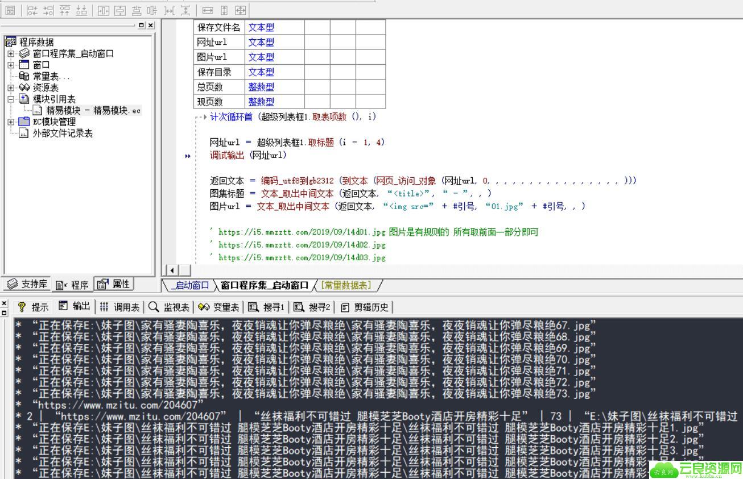Switch to the 提示 output tab
Image resolution: width=743 pixels, height=479 pixels.
(x=34, y=307)
